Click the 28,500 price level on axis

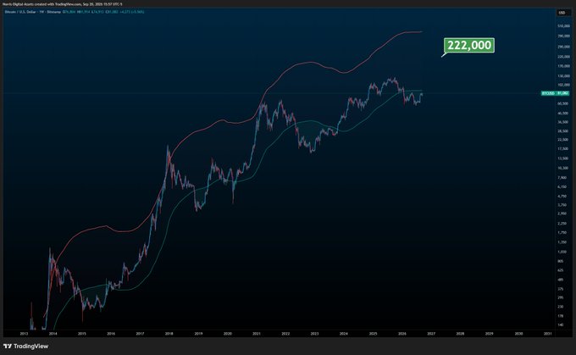point(562,130)
